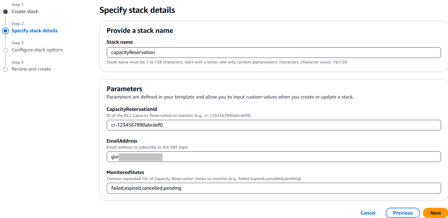Edit the MonitoredStates input field

point(273,188)
